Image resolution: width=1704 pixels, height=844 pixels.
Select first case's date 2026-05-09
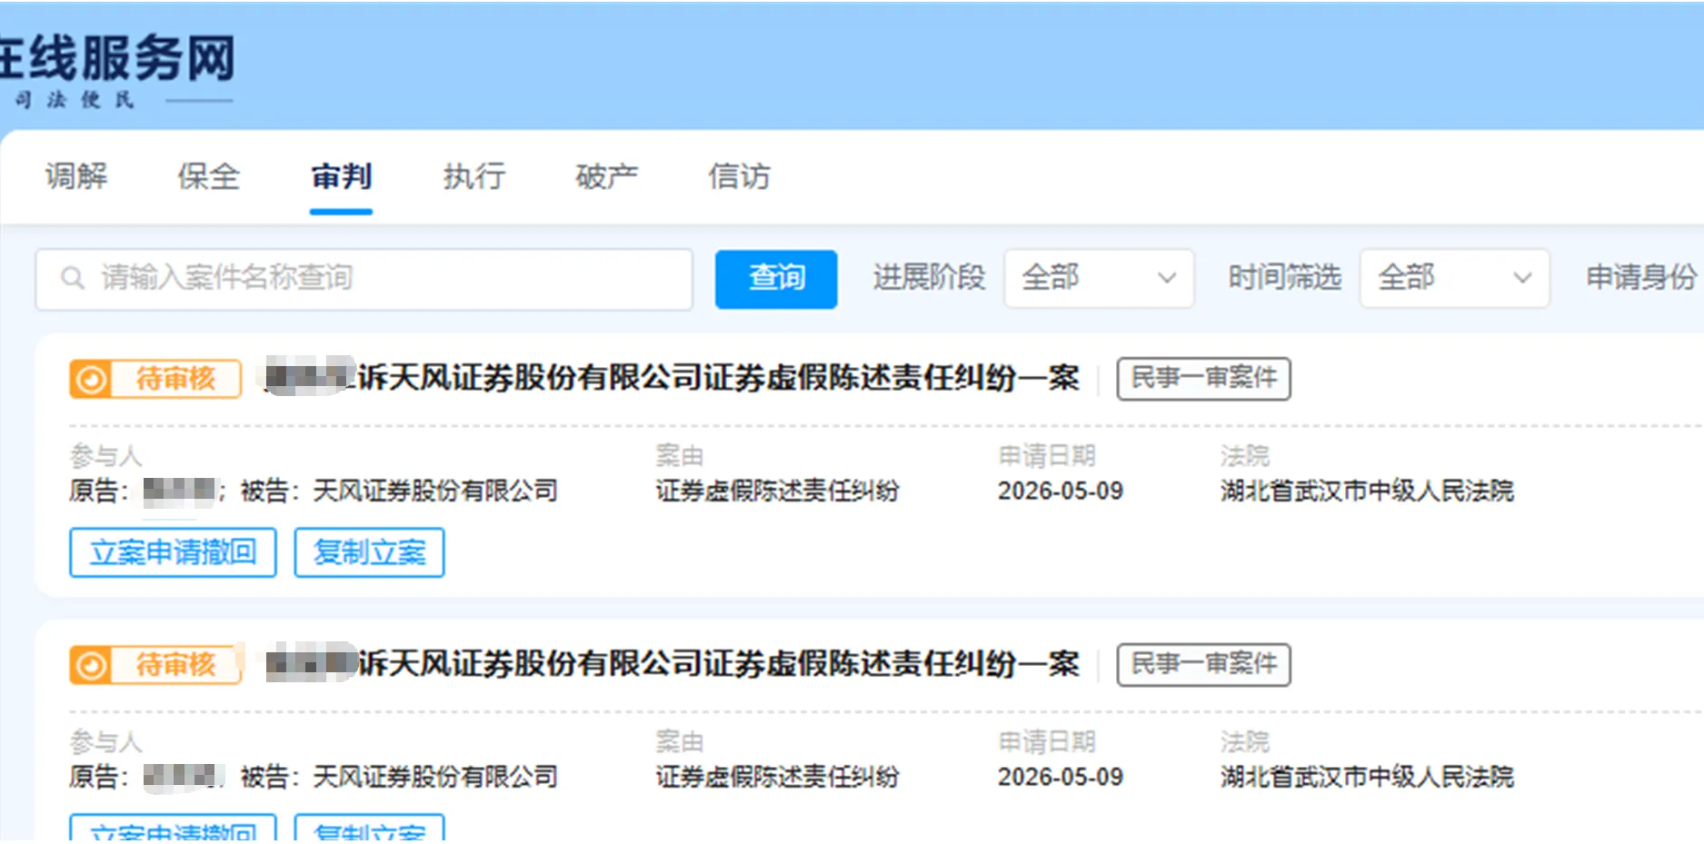[1061, 491]
